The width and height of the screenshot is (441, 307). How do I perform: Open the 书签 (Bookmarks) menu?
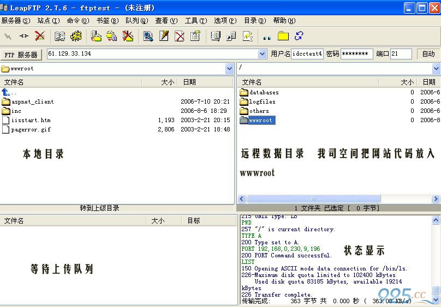tap(108, 21)
